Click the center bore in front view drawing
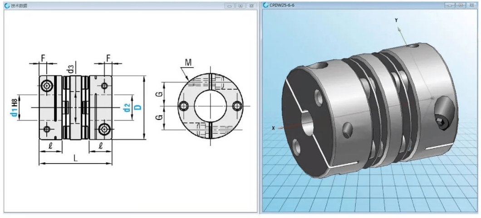This screenshot has width=481, height=218. tap(211, 106)
